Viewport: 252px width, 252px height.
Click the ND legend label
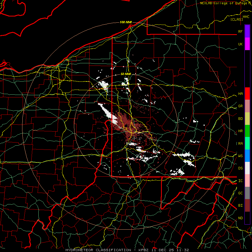240,218
